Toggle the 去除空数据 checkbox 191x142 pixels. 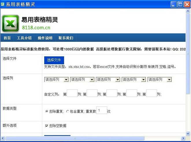pos(47,126)
